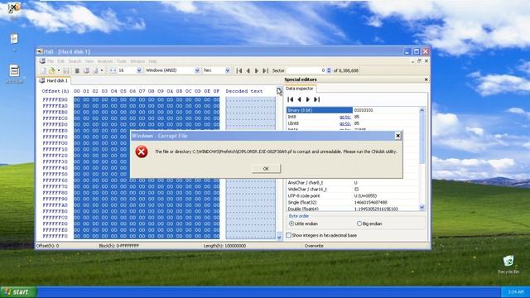Open the Analysis menu
Screen dimensions: 530x298
coord(105,61)
